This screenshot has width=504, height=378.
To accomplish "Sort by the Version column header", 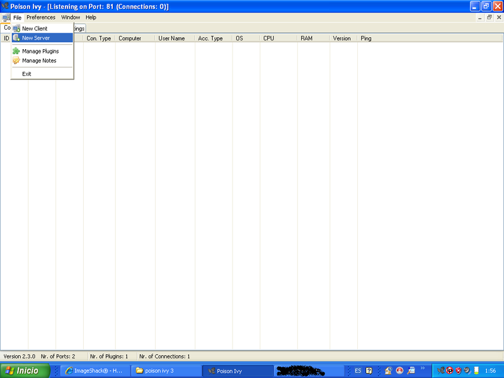I will click(x=343, y=38).
